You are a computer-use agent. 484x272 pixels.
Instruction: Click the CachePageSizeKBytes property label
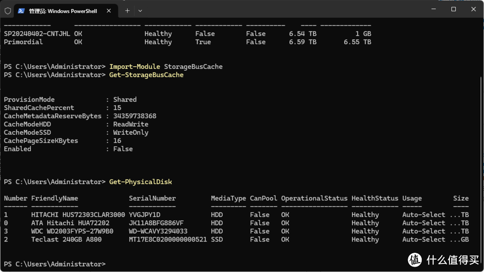click(x=41, y=141)
